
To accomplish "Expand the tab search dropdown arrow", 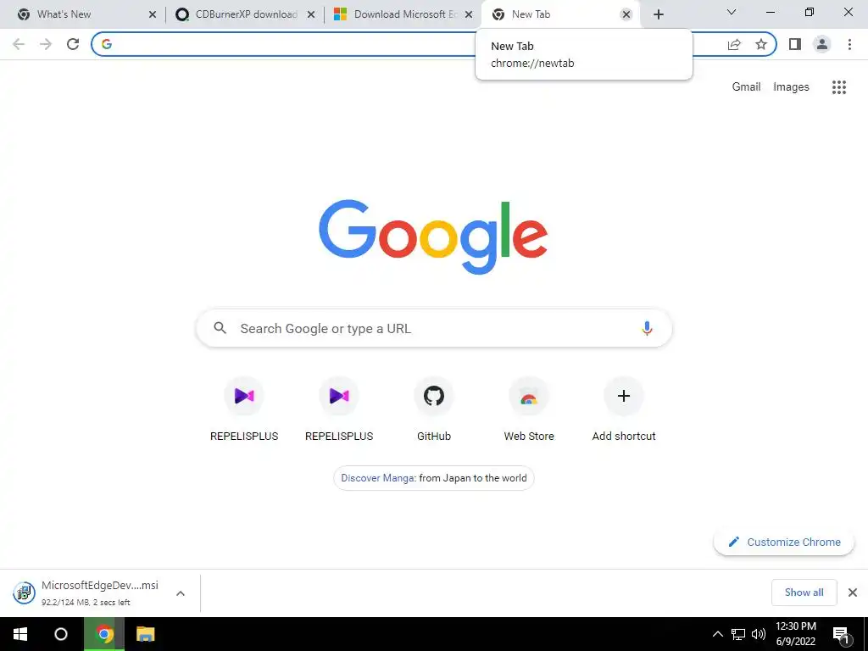I will (x=732, y=12).
